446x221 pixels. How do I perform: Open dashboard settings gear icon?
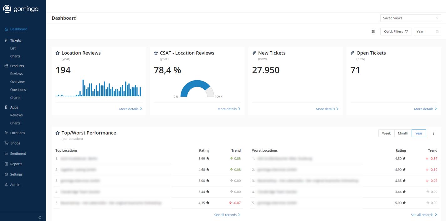coord(373,32)
